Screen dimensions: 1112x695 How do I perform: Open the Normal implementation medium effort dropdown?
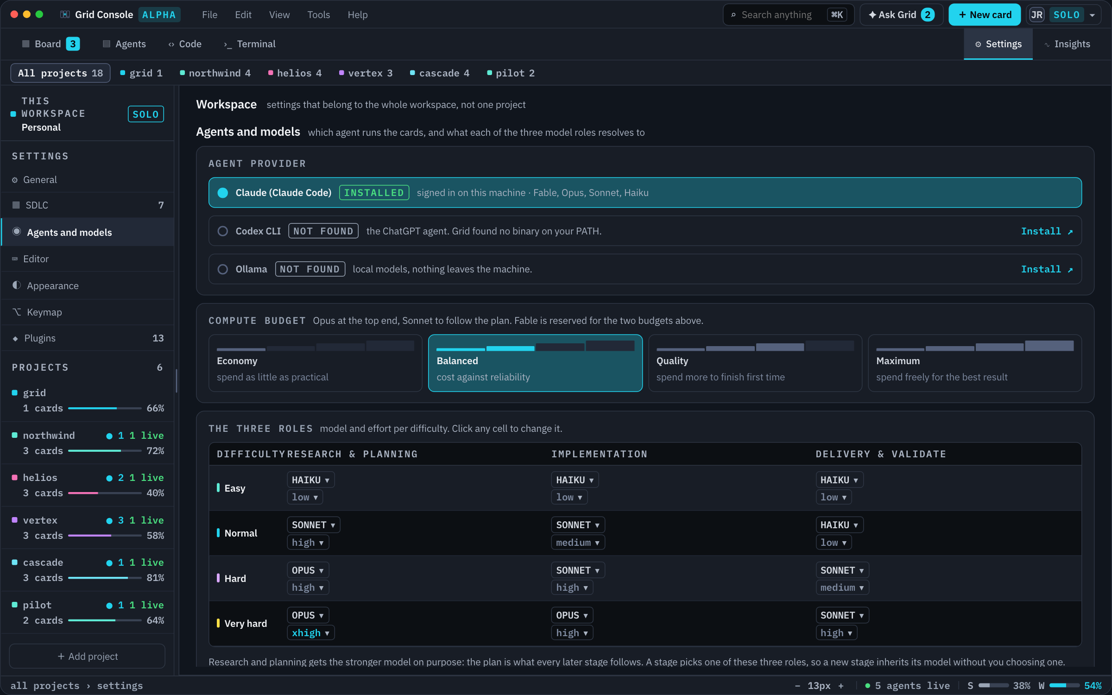click(x=578, y=543)
